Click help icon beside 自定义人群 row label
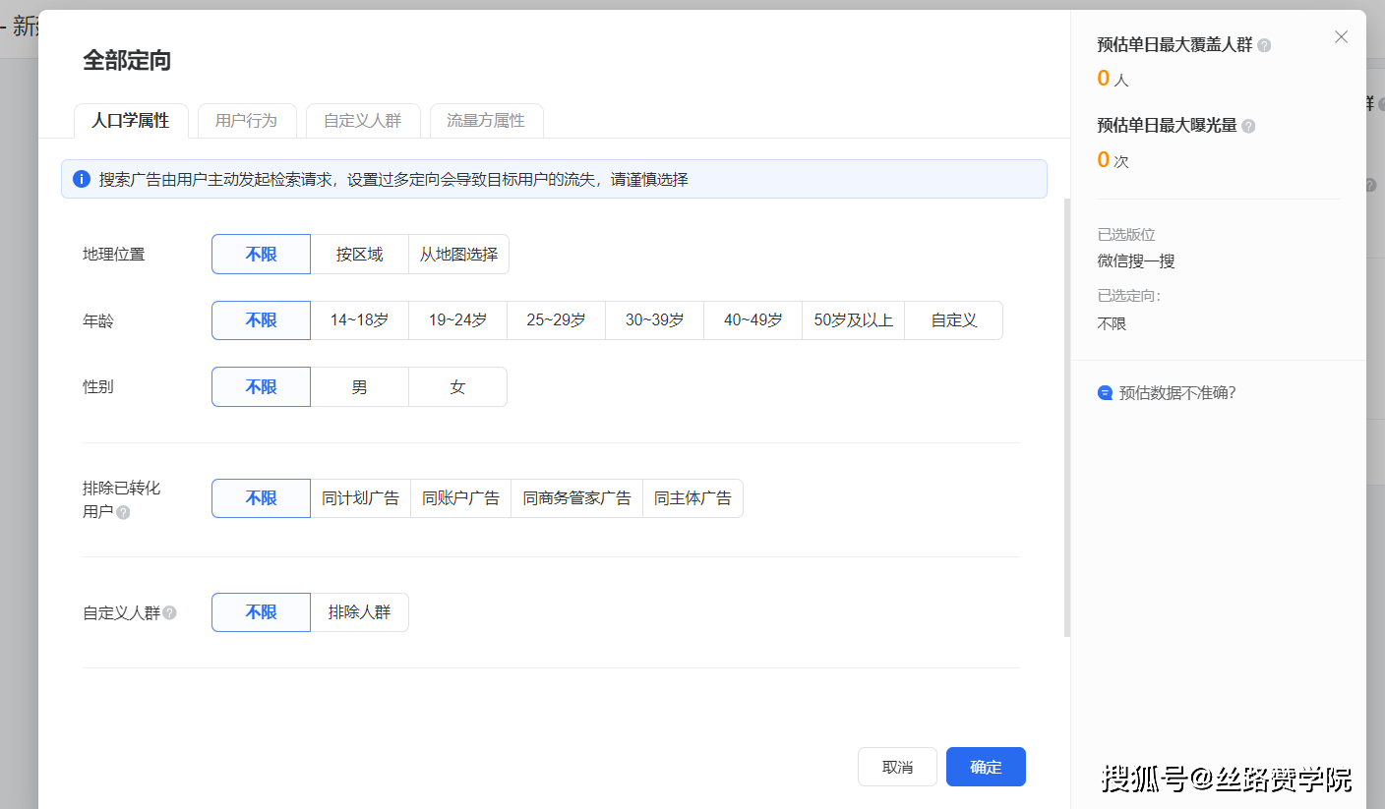The width and height of the screenshot is (1385, 809). pos(169,612)
